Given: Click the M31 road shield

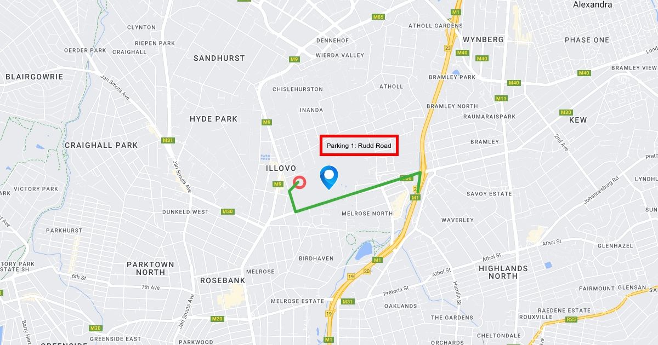Looking at the screenshot, I should (x=348, y=302).
